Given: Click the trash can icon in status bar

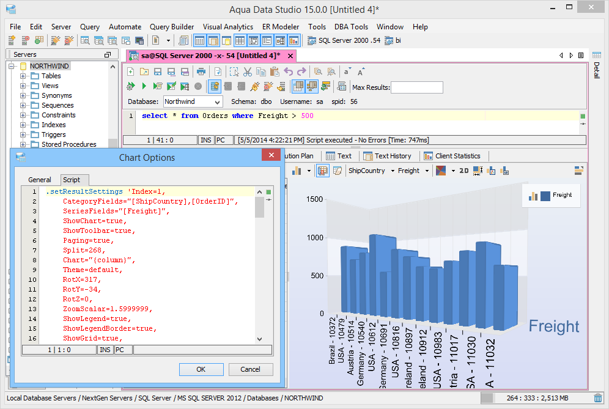Looking at the screenshot, I should coord(598,398).
